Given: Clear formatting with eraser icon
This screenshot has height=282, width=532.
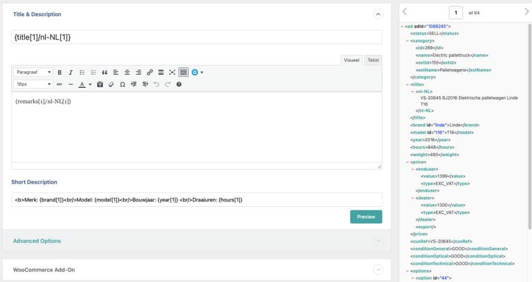Looking at the screenshot, I should click(x=111, y=84).
